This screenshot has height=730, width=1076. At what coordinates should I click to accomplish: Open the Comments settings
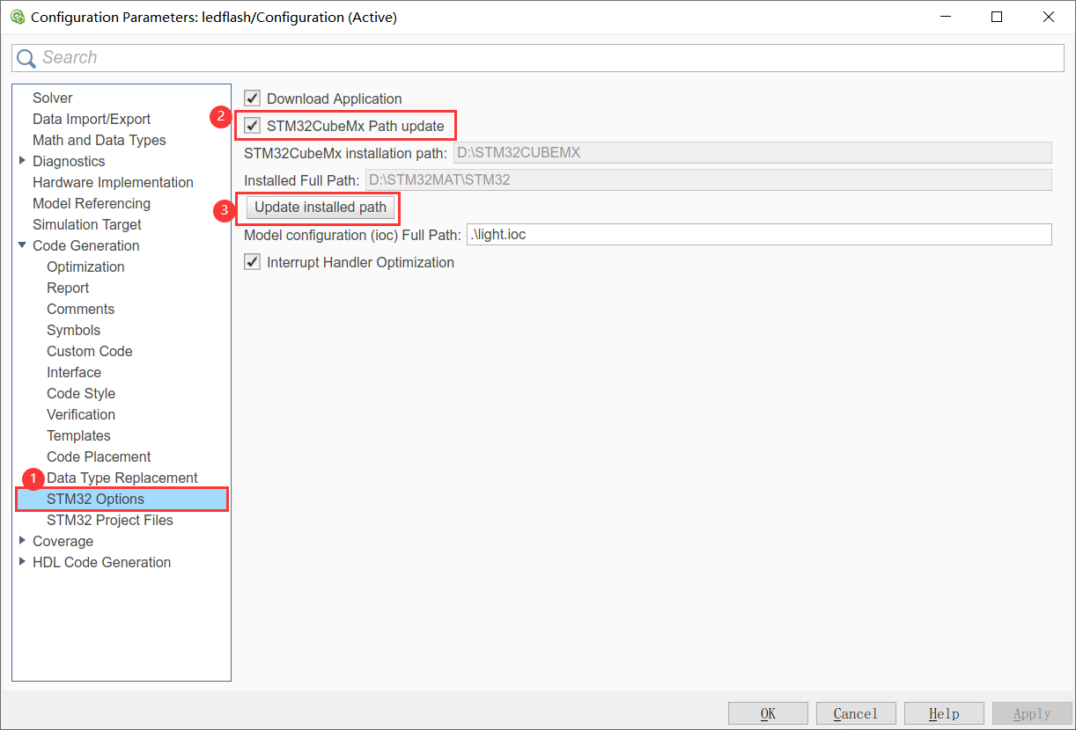tap(80, 309)
